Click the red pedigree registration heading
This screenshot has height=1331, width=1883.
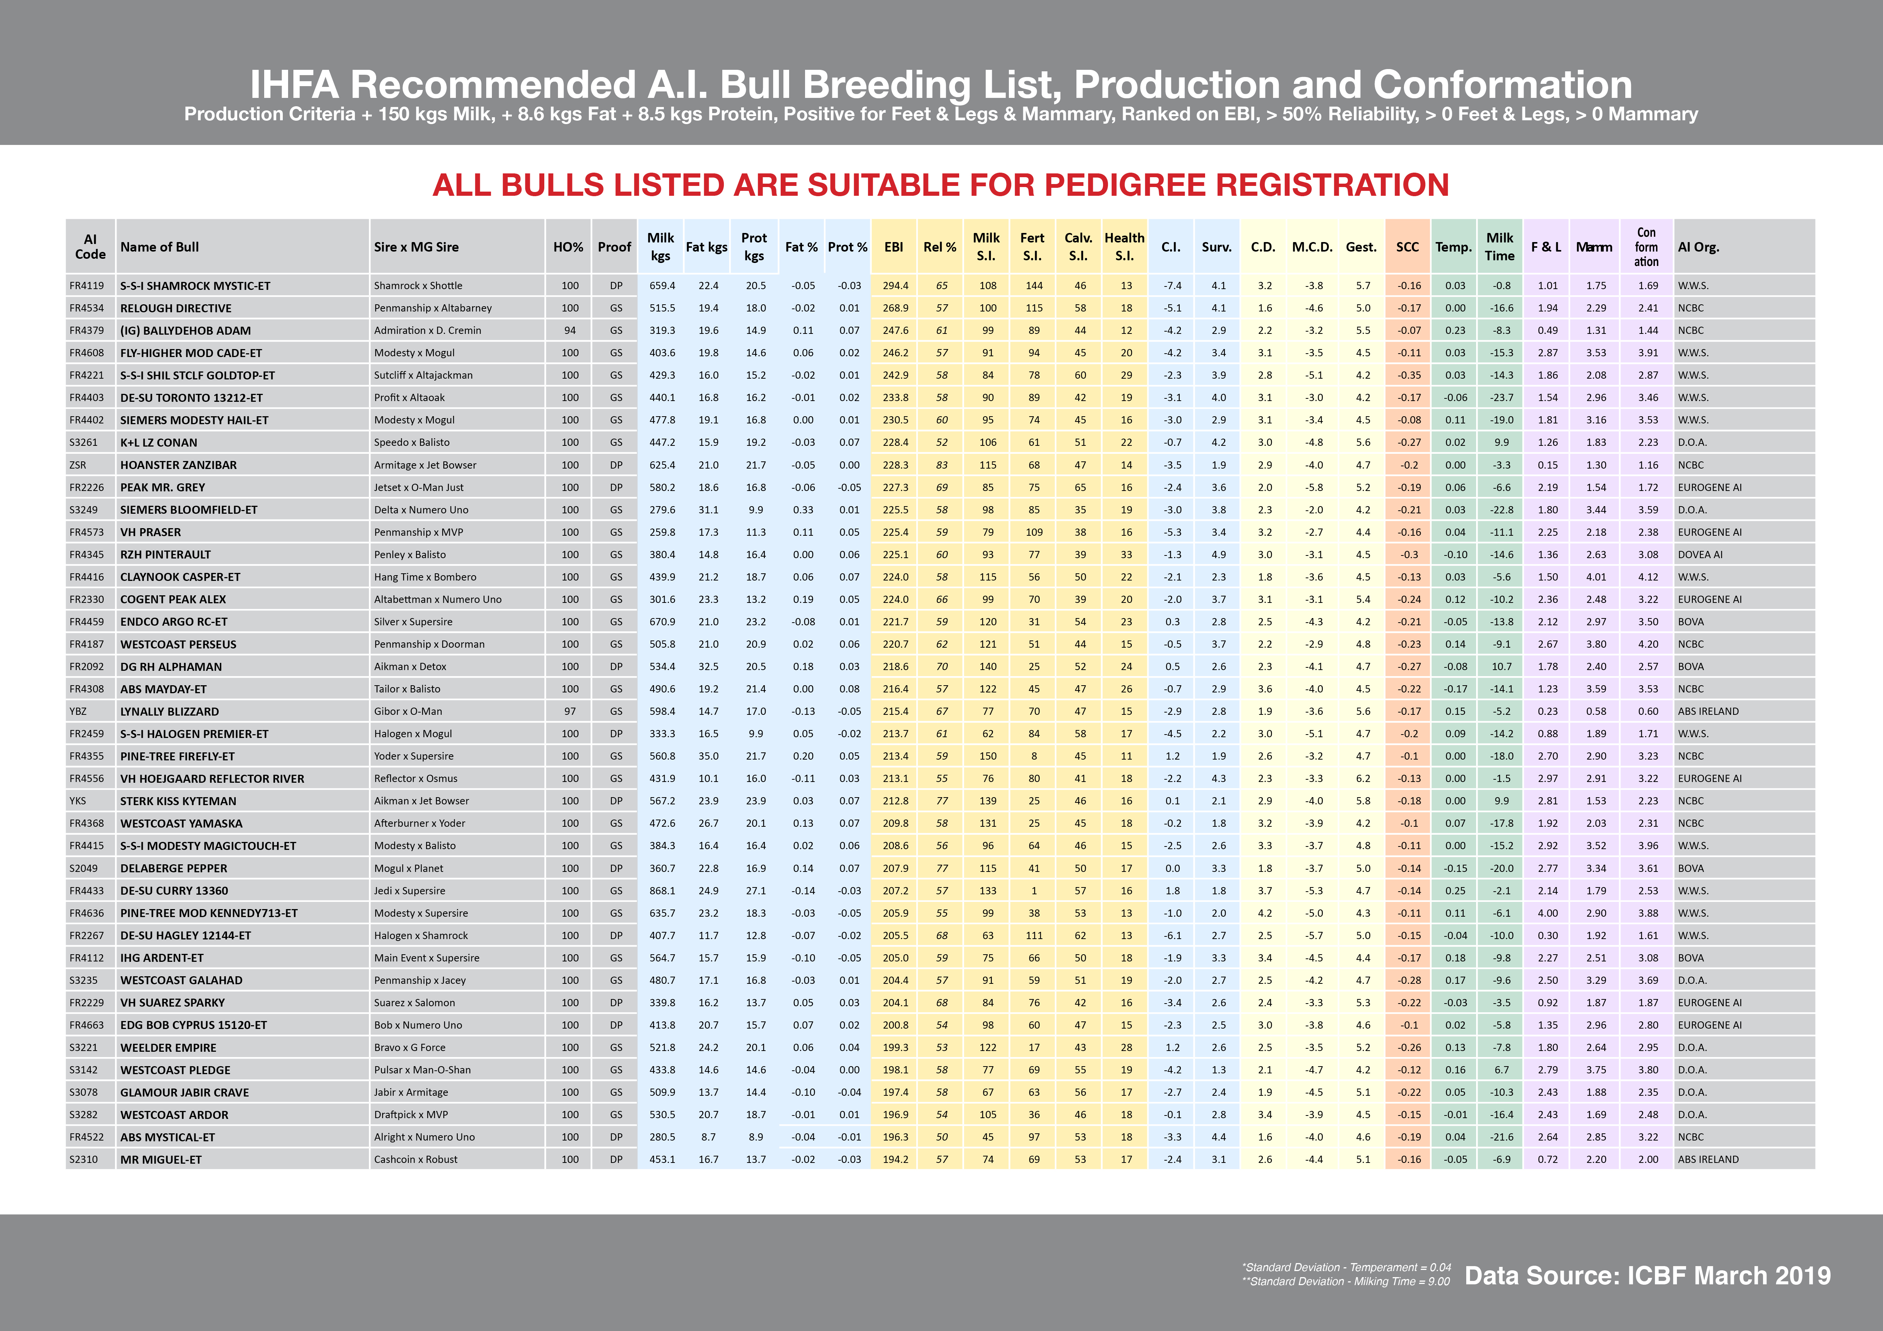point(941,185)
